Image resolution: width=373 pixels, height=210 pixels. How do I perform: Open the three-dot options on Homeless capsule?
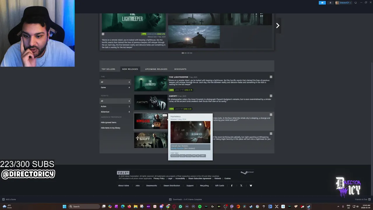pyautogui.click(x=165, y=116)
